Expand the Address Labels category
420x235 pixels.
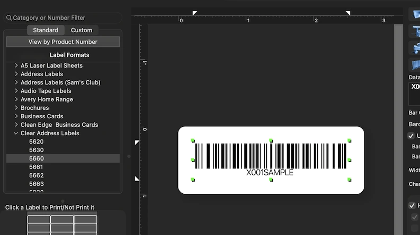[x=16, y=74]
